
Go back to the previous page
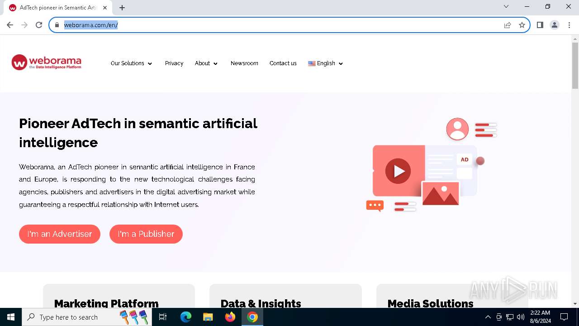(10, 25)
